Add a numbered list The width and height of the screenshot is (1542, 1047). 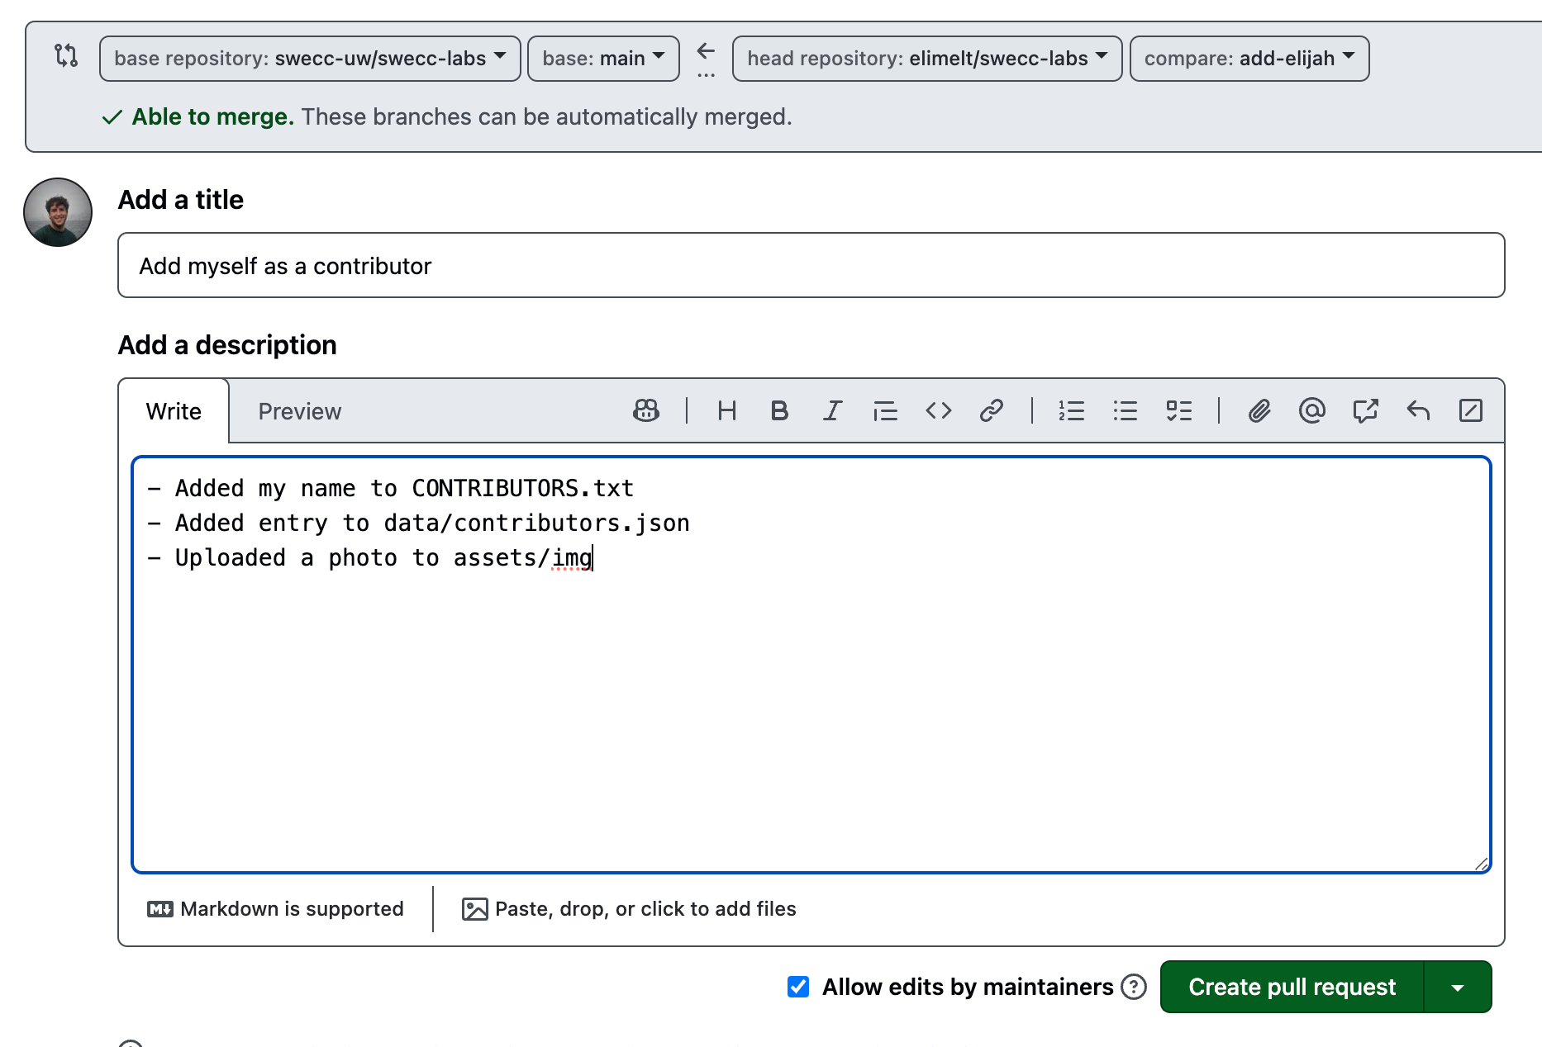pyautogui.click(x=1072, y=410)
